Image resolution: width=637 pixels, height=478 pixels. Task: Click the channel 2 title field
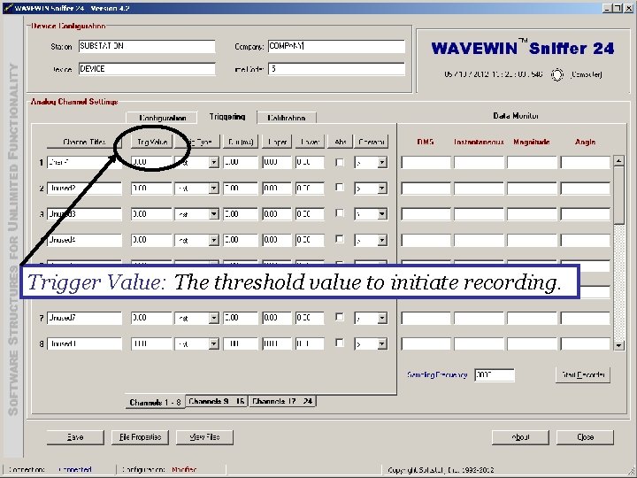click(84, 189)
